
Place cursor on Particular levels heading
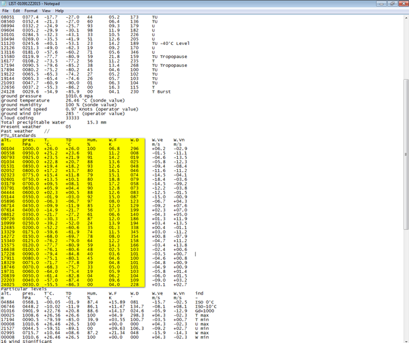click(24, 288)
